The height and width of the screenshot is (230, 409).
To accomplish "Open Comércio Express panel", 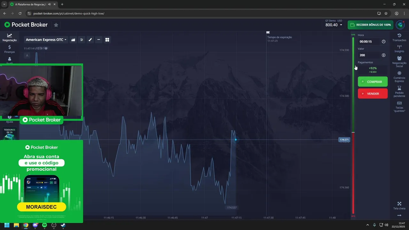I will click(x=399, y=77).
